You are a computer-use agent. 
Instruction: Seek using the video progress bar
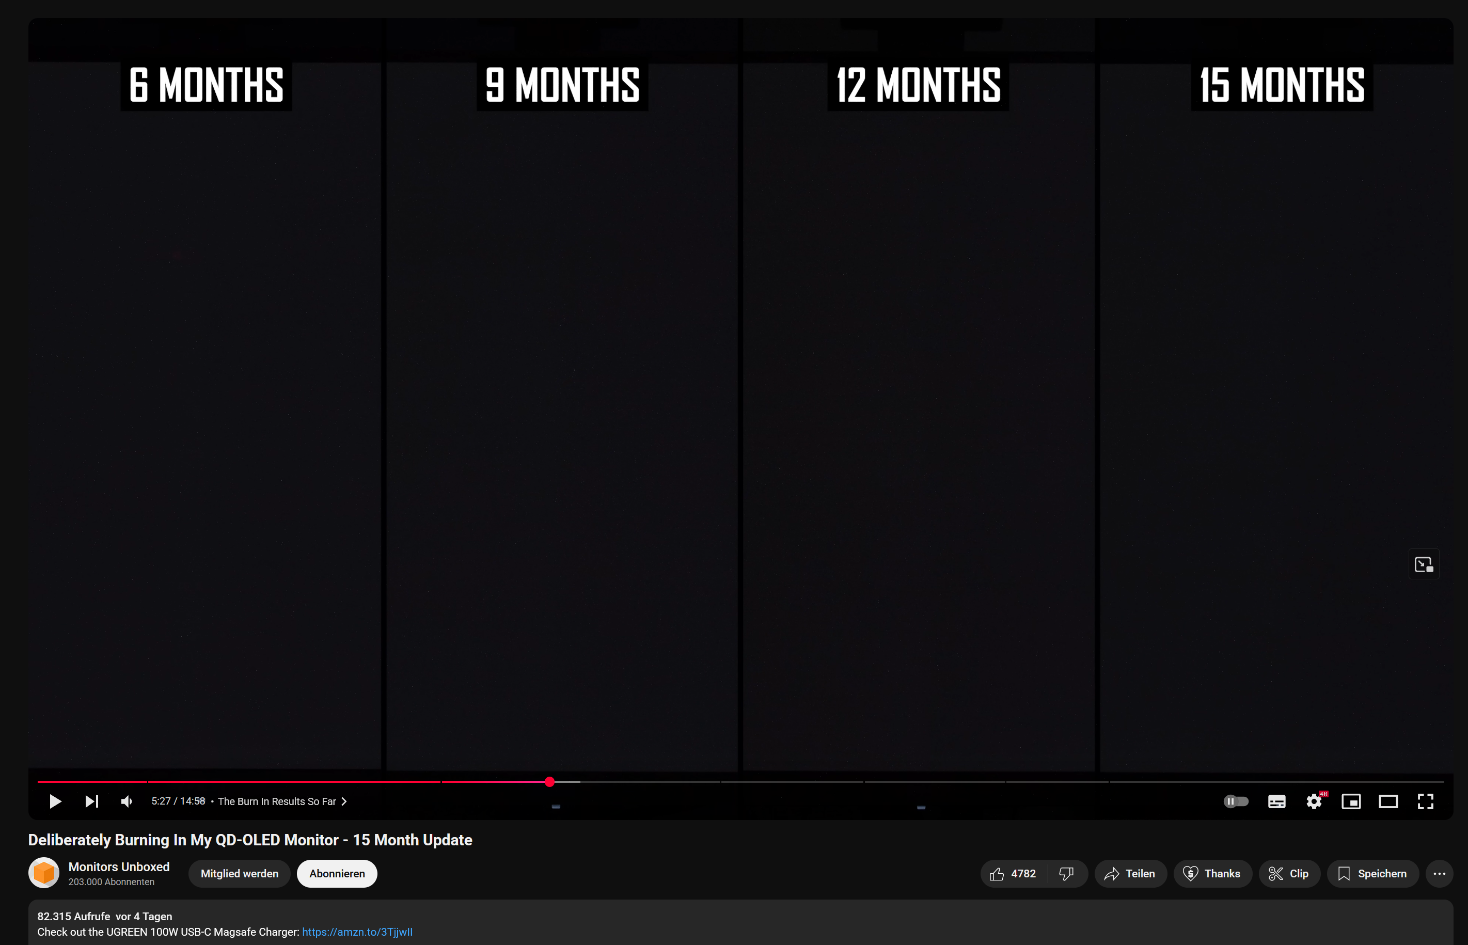point(549,782)
